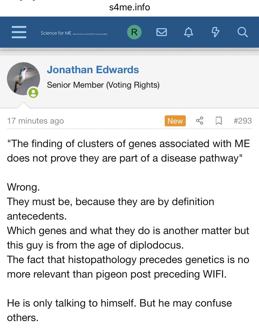The width and height of the screenshot is (259, 329).
Task: Share post using the share icon
Action: [200, 120]
